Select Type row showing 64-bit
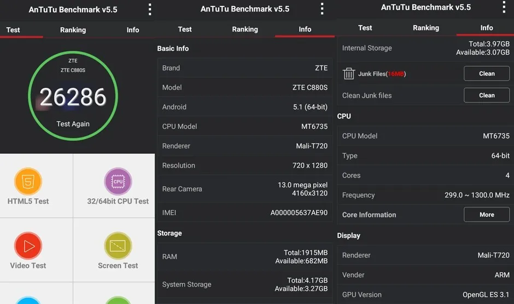This screenshot has width=514, height=304. (426, 156)
